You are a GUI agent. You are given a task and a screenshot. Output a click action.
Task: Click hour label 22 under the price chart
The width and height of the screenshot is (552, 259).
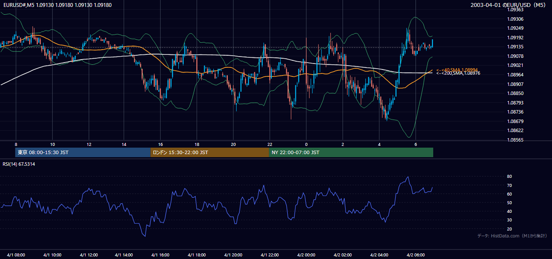tap(270, 144)
